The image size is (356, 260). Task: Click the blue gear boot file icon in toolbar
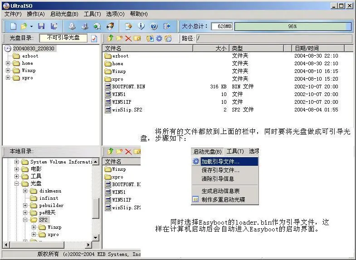point(159,39)
